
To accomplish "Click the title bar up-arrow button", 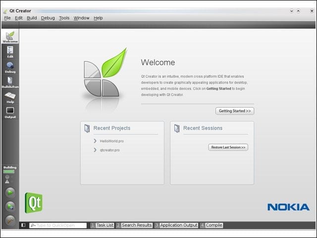I will coord(298,11).
